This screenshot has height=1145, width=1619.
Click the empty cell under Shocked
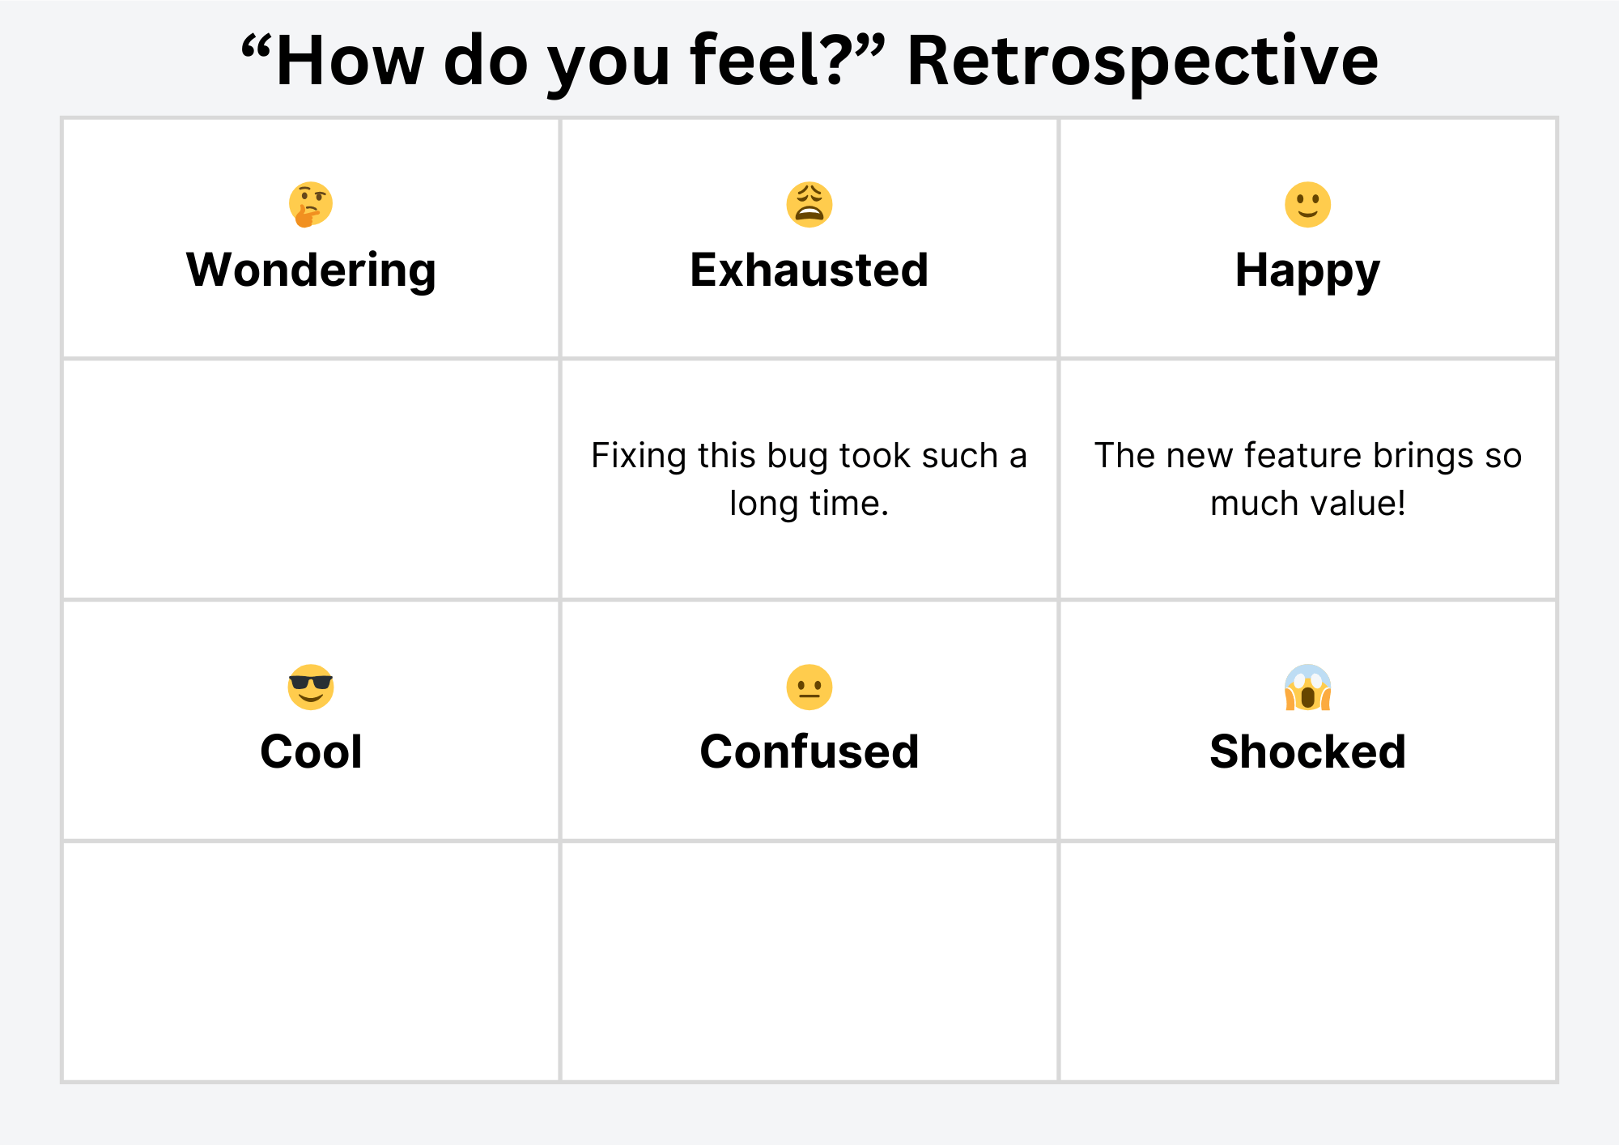click(x=1308, y=961)
